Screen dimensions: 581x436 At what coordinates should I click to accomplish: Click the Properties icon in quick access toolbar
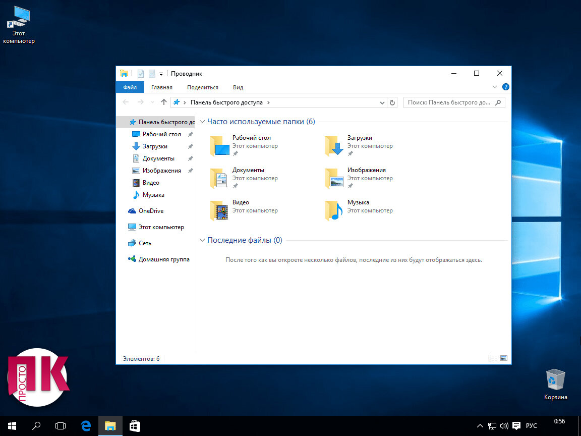pyautogui.click(x=140, y=74)
